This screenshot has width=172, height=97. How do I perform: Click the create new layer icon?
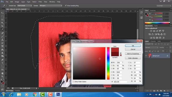[164, 91]
